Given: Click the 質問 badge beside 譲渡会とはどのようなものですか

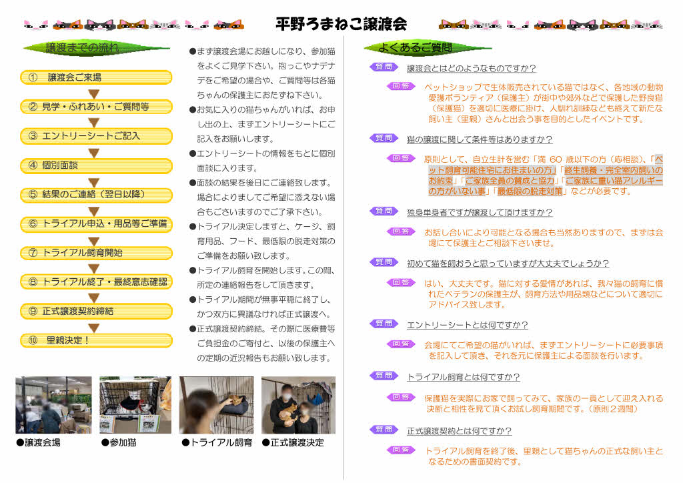Looking at the screenshot, I should point(384,67).
